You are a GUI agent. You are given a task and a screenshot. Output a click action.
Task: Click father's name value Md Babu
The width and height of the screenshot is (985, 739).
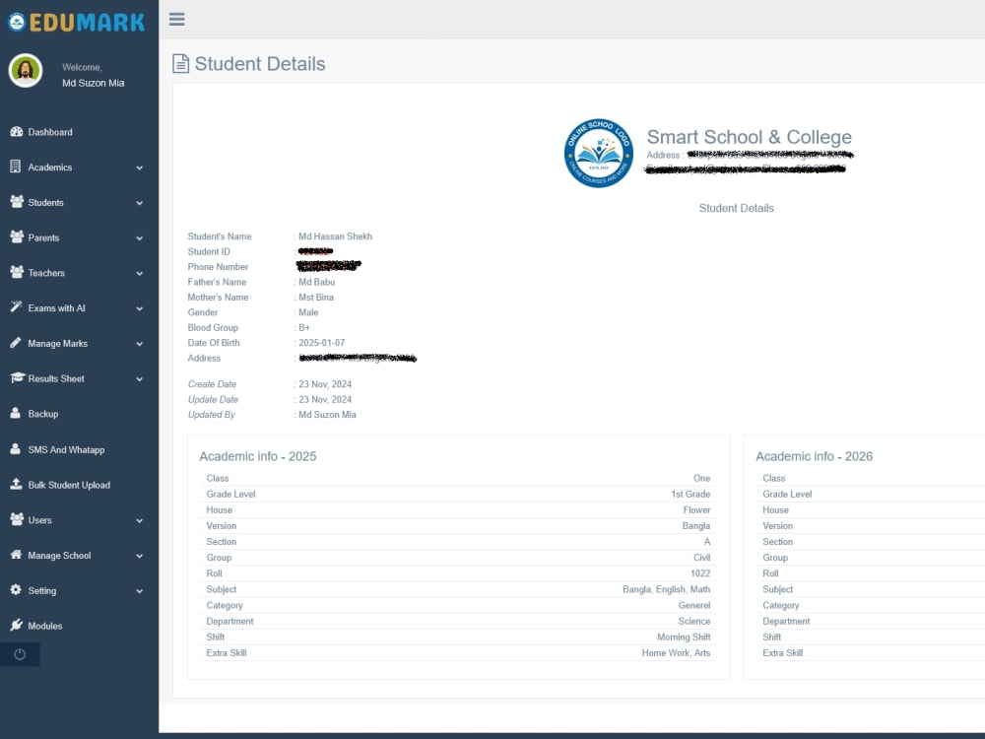click(316, 282)
